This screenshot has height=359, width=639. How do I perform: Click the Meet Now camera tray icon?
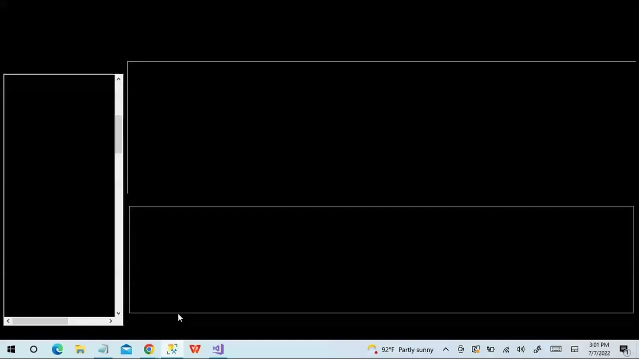click(461, 350)
